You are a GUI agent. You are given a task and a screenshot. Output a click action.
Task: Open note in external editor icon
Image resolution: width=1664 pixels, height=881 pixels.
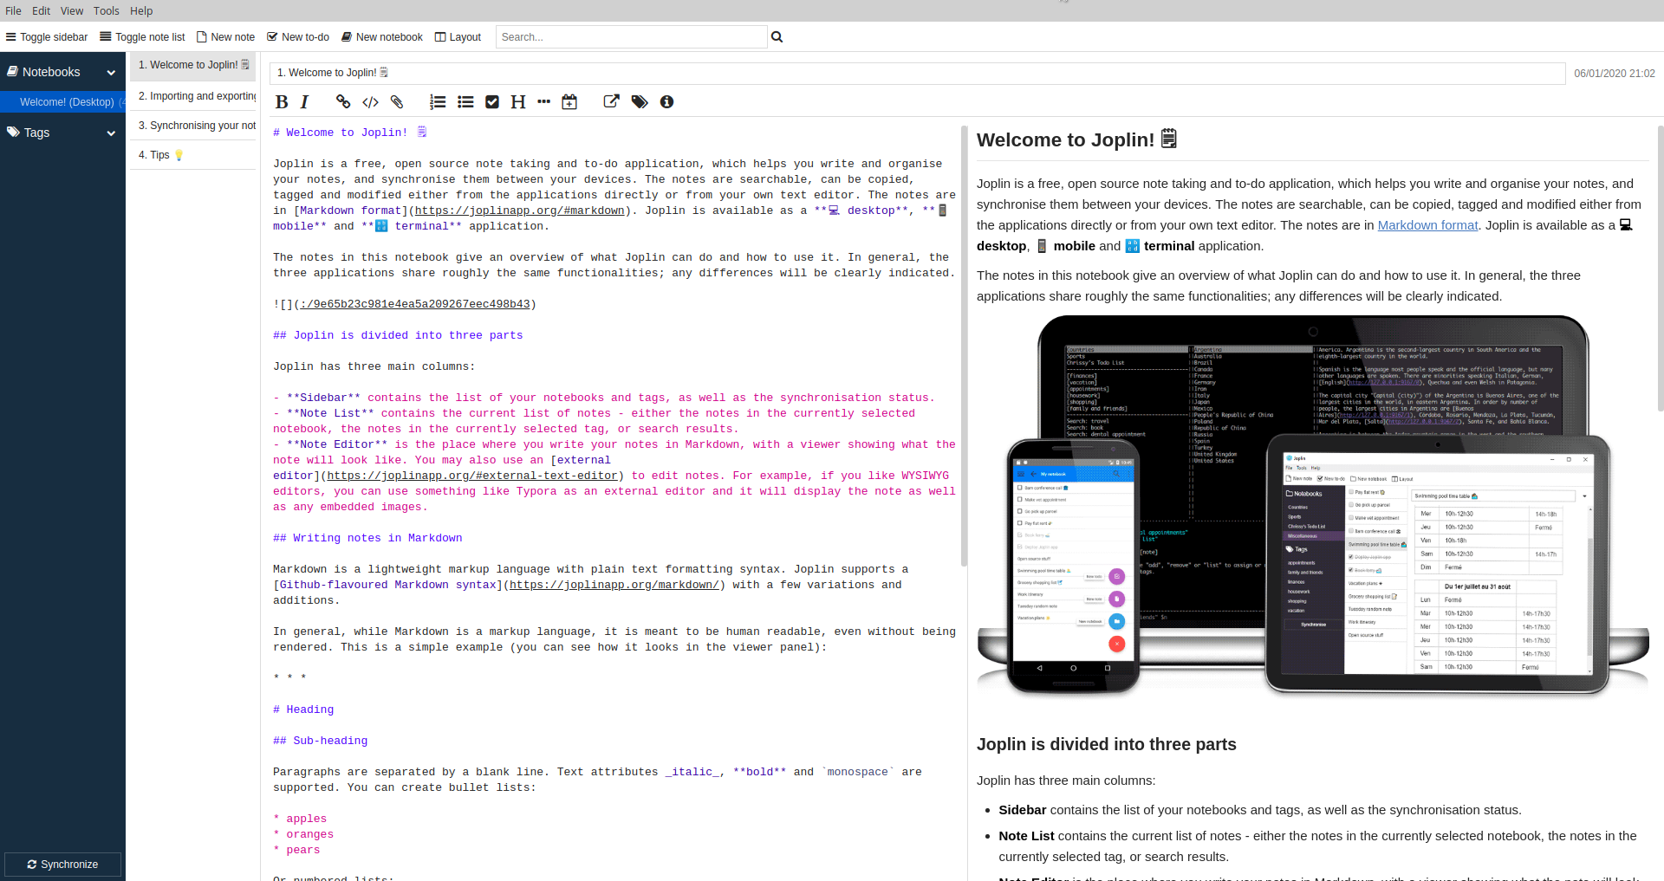(612, 102)
